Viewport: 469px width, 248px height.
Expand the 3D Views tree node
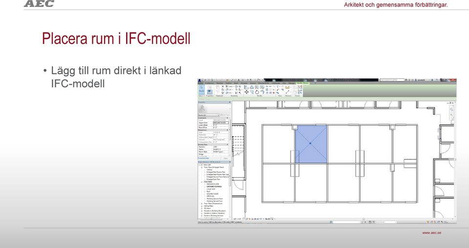click(202, 209)
